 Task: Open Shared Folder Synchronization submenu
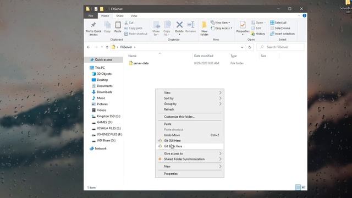(x=190, y=159)
